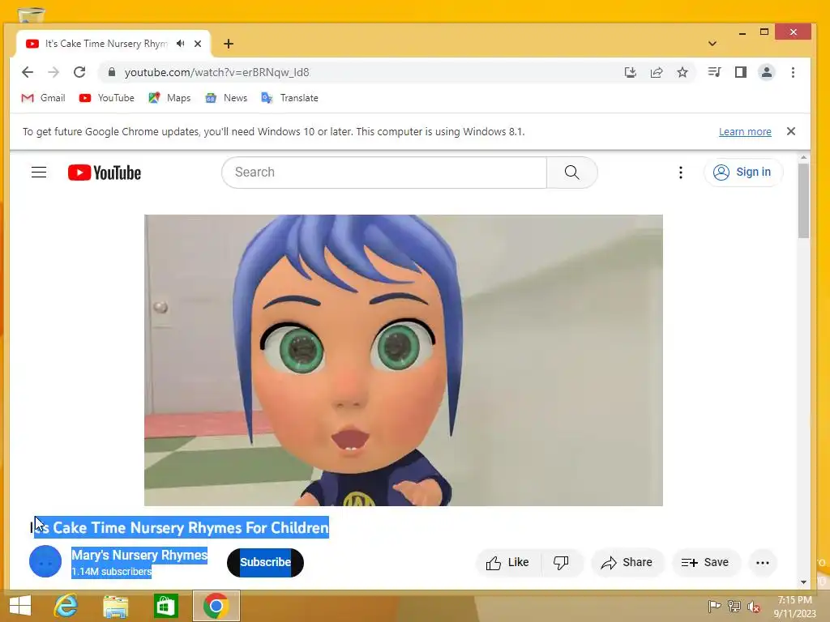Click the scrollbar up arrow
This screenshot has height=622, width=830.
pos(803,158)
